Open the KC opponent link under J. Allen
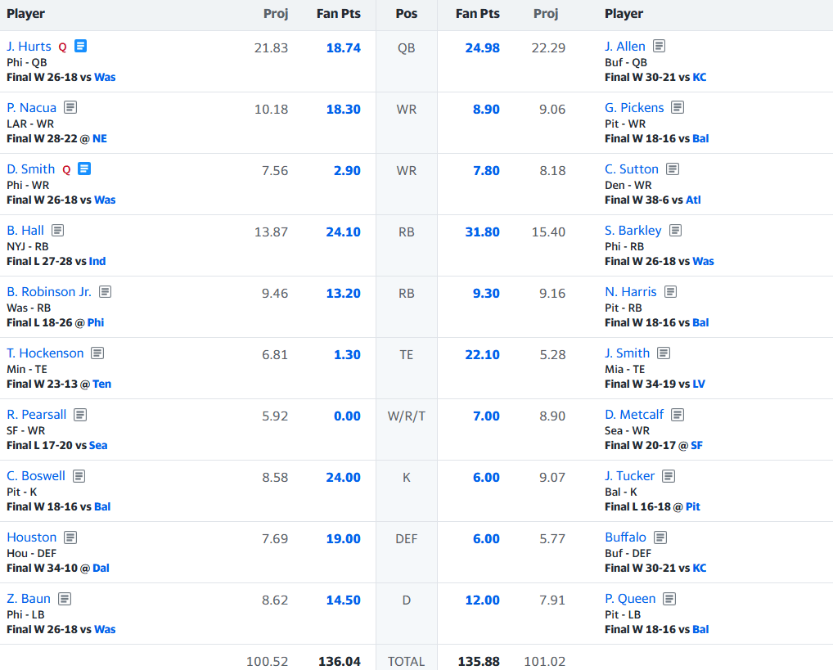This screenshot has width=833, height=670. coord(700,77)
